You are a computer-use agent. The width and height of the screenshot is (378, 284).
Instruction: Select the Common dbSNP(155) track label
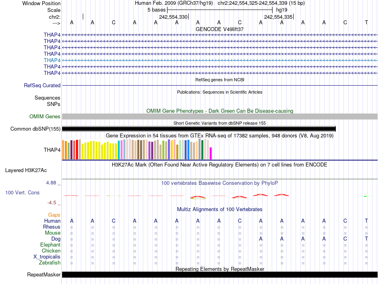[35, 129]
